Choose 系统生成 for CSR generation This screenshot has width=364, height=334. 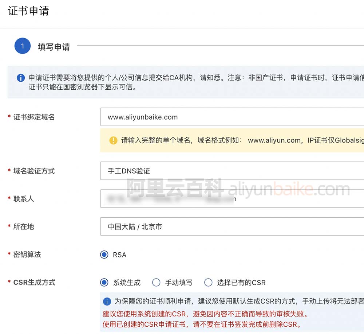(104, 282)
